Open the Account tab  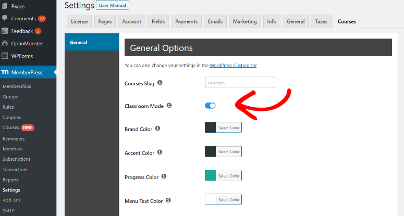click(132, 21)
